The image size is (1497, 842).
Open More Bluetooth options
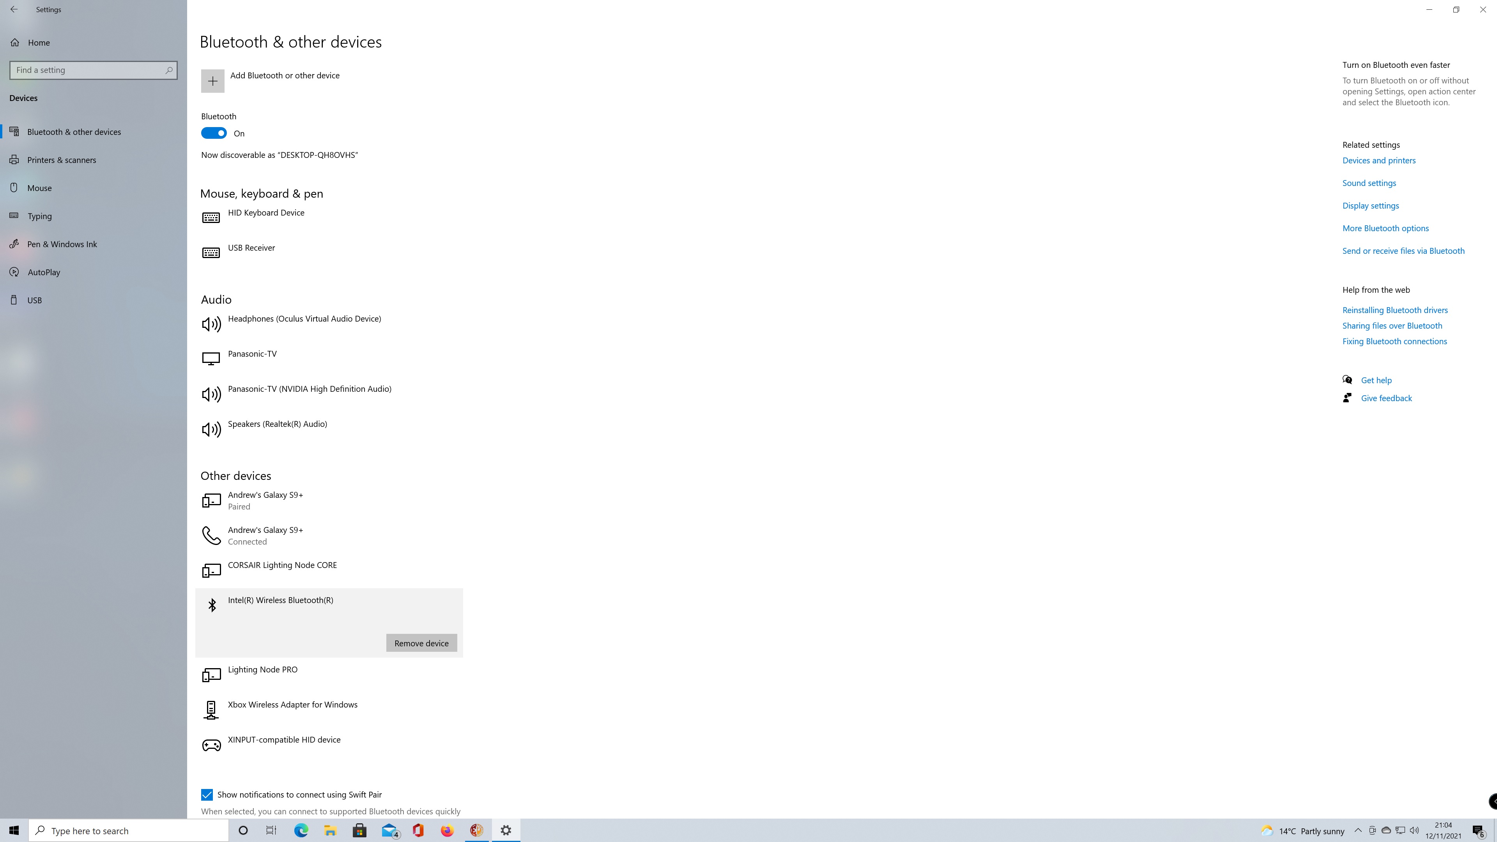click(1386, 228)
